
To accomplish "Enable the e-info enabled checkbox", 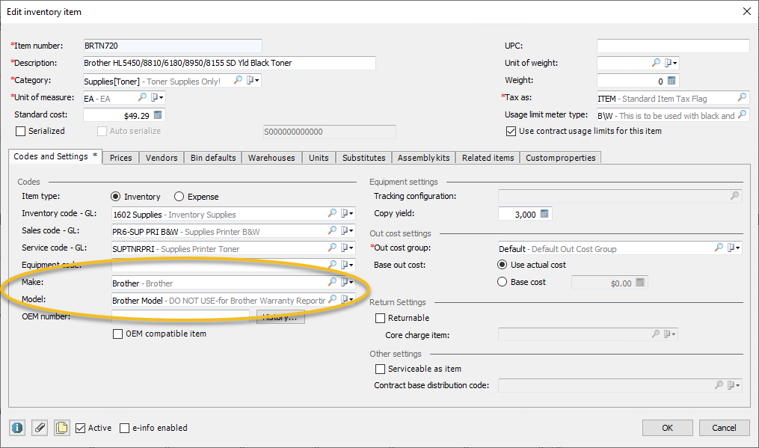I will pyautogui.click(x=124, y=428).
